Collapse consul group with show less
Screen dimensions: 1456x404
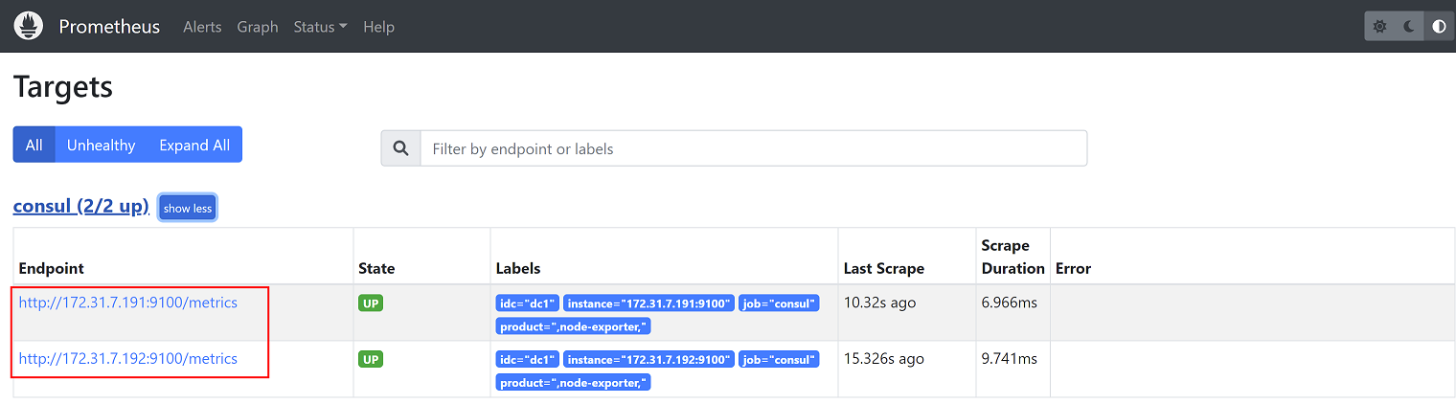tap(188, 208)
